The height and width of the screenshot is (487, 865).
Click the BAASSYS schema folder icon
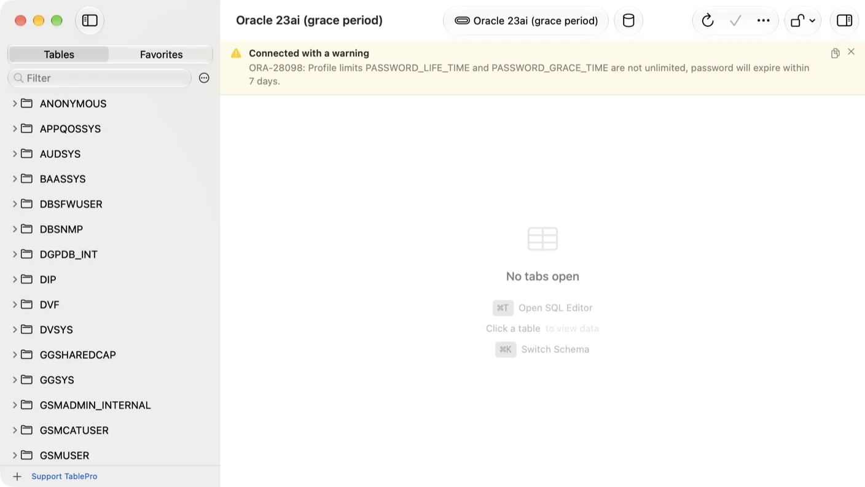tap(26, 179)
